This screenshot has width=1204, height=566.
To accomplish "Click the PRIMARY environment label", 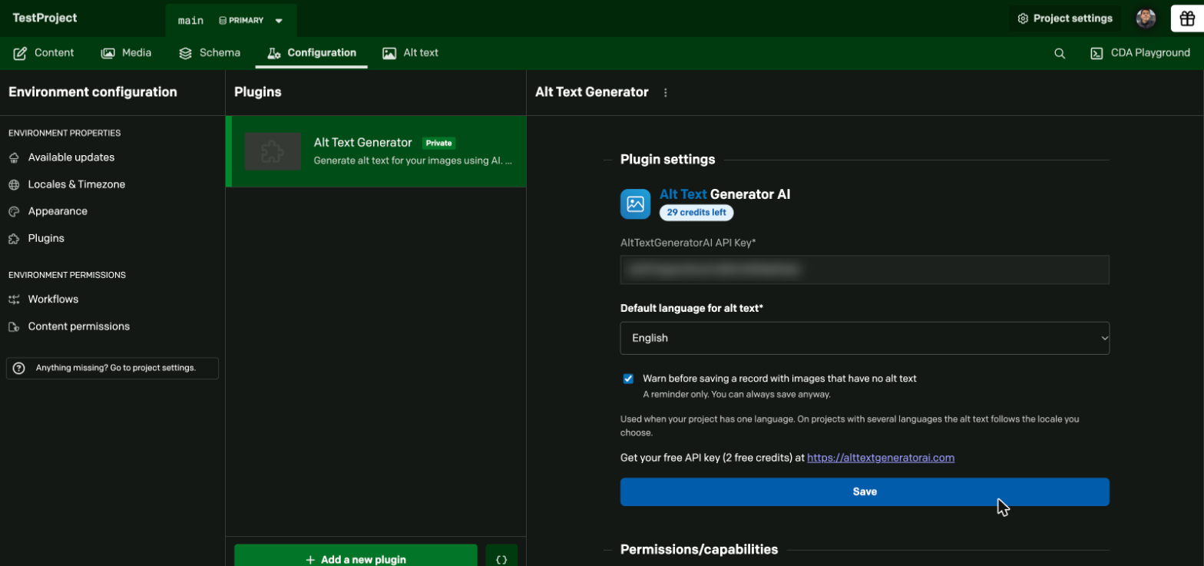I will tap(240, 21).
